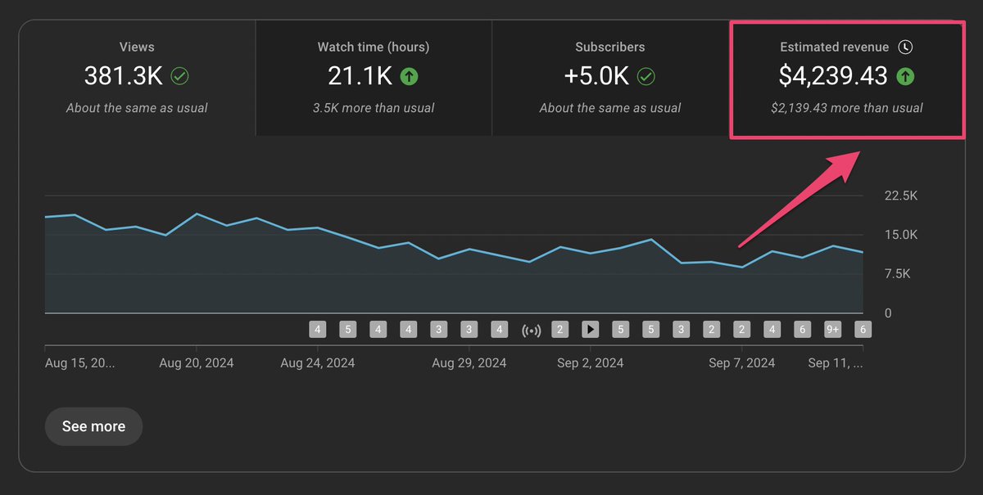Click the Aug 20, 2024 axis label
The height and width of the screenshot is (495, 983).
(x=197, y=362)
